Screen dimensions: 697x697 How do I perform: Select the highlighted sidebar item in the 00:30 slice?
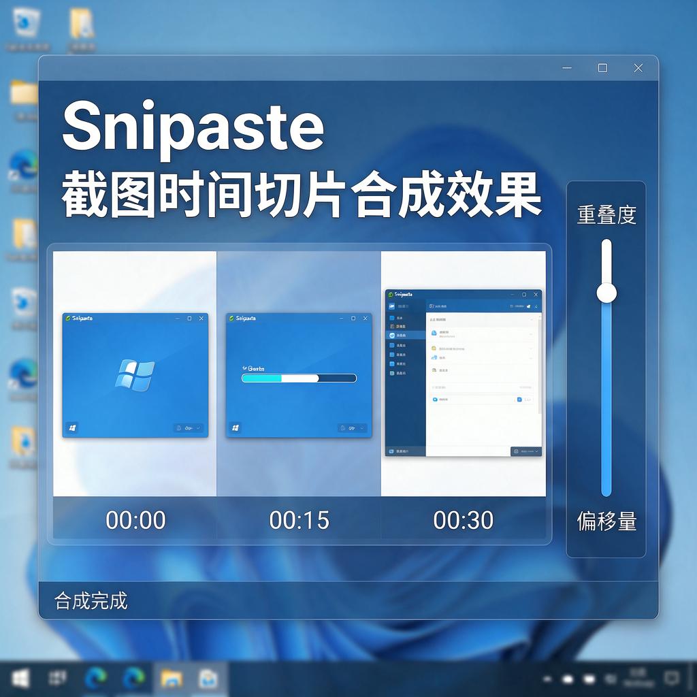(405, 335)
